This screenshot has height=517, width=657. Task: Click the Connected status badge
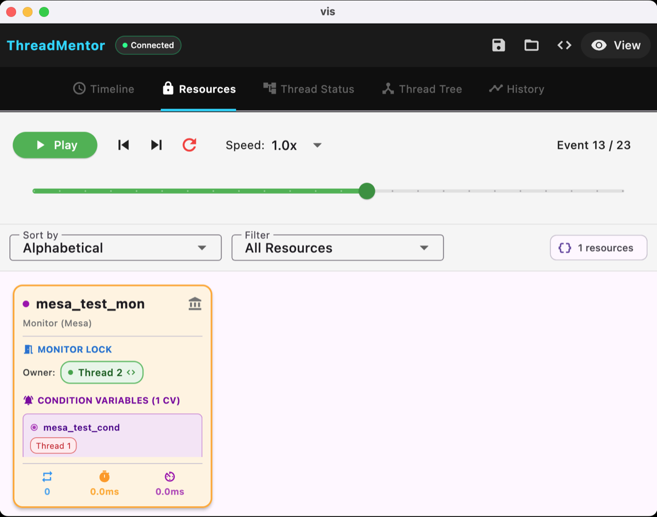pyautogui.click(x=148, y=45)
